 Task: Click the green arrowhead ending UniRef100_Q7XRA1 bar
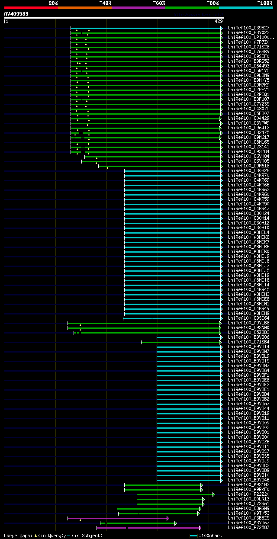coord(203,504)
